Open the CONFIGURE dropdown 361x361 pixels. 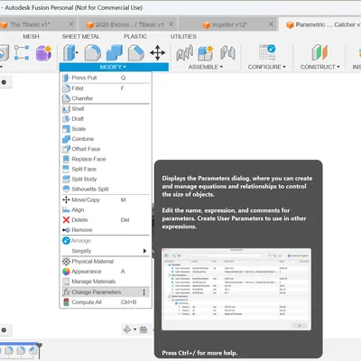[x=267, y=67]
